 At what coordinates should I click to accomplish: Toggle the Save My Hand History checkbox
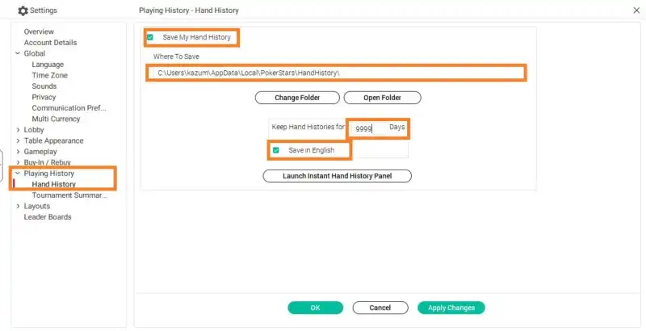[150, 38]
